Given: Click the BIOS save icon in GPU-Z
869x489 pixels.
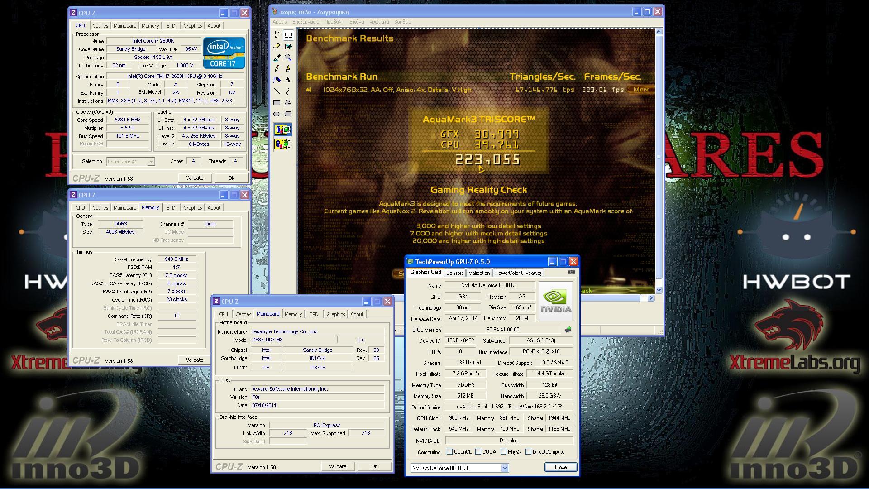Looking at the screenshot, I should click(x=568, y=330).
